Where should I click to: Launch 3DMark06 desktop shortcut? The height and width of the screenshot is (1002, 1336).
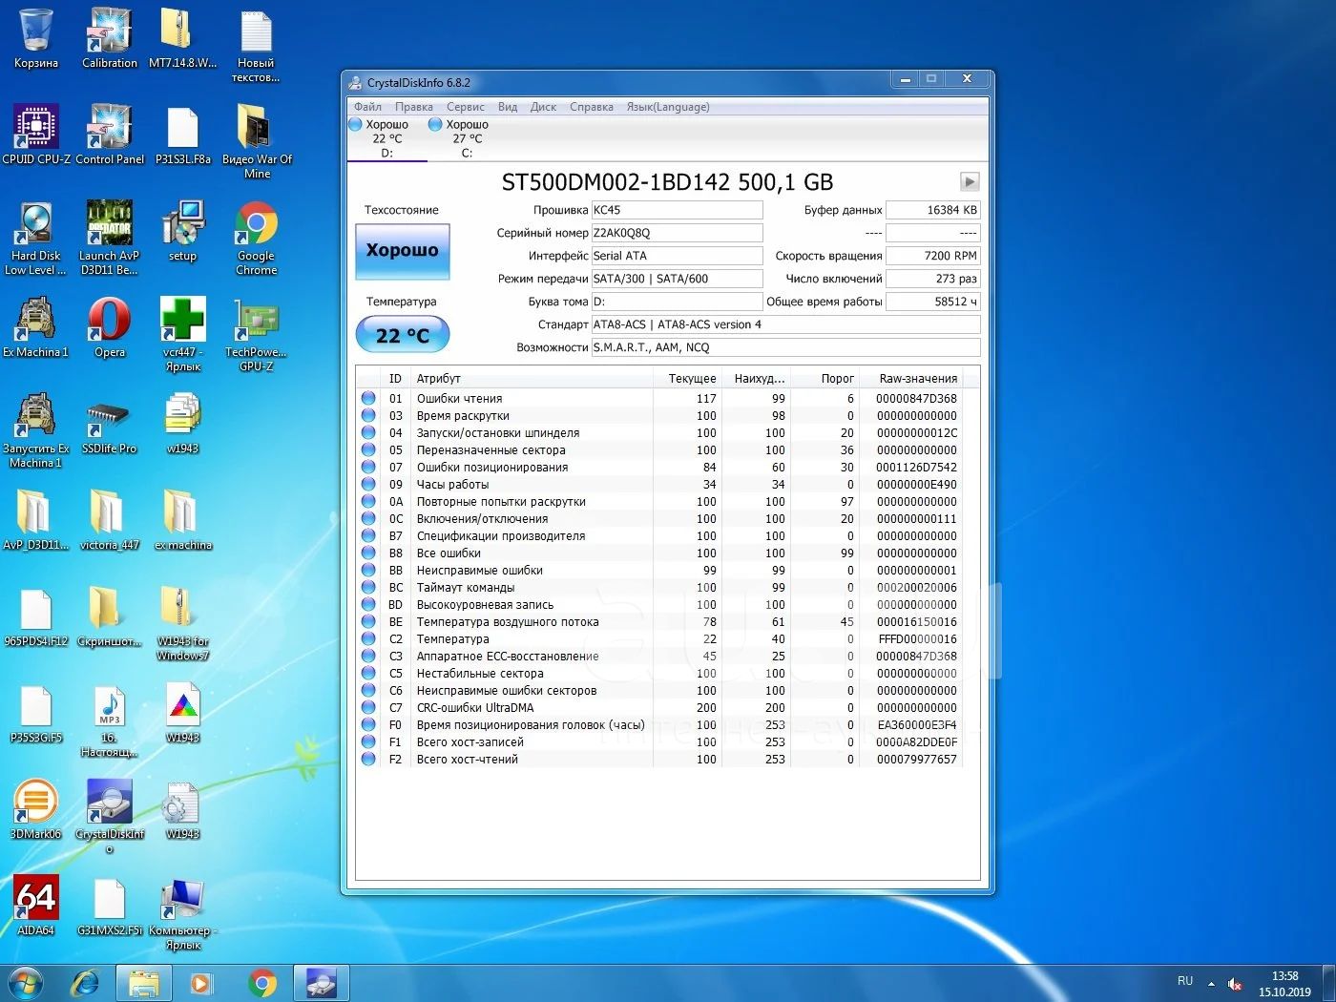click(36, 809)
